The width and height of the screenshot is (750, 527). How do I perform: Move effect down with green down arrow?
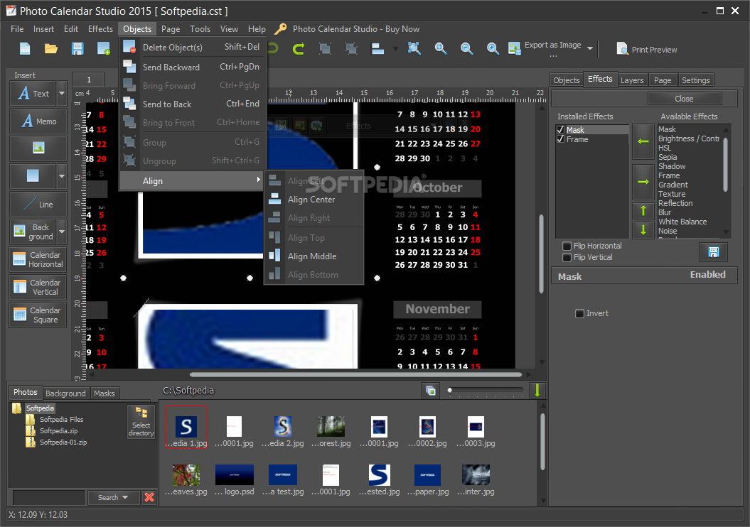coord(643,230)
